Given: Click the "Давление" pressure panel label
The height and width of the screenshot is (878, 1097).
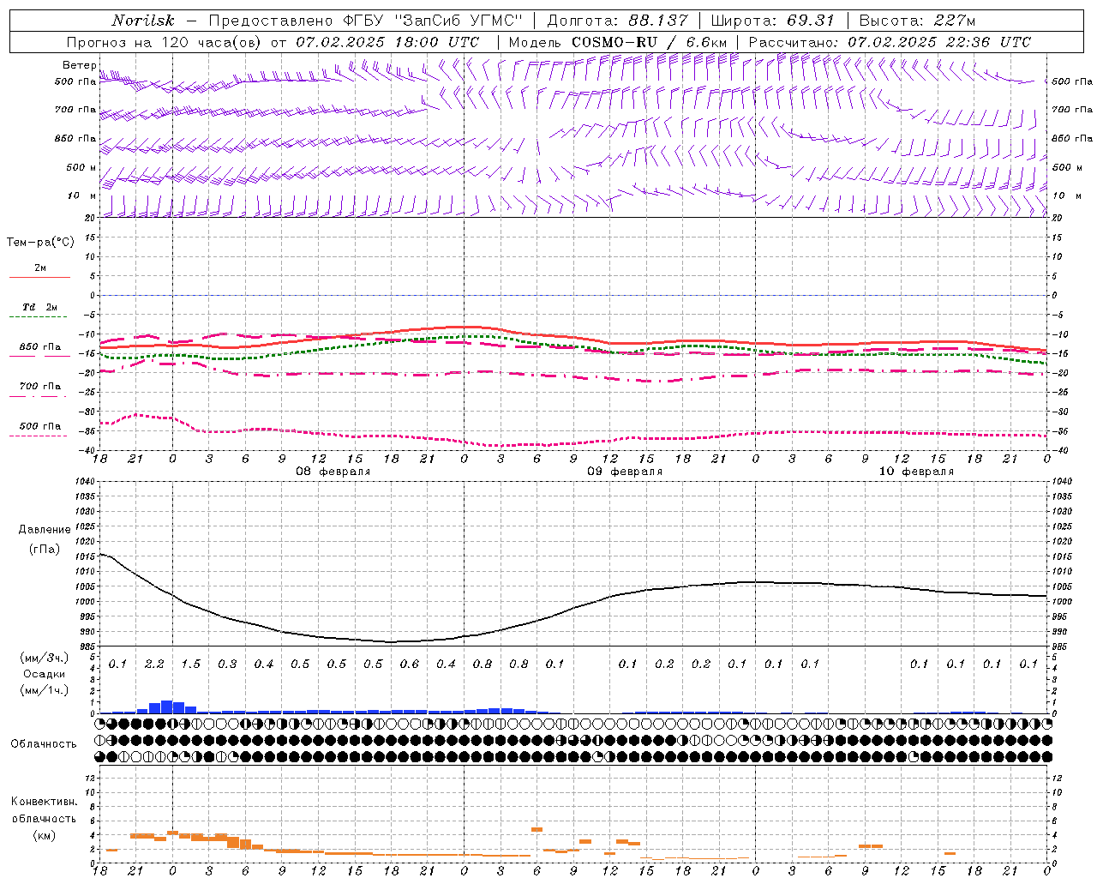Looking at the screenshot, I should click(x=45, y=530).
